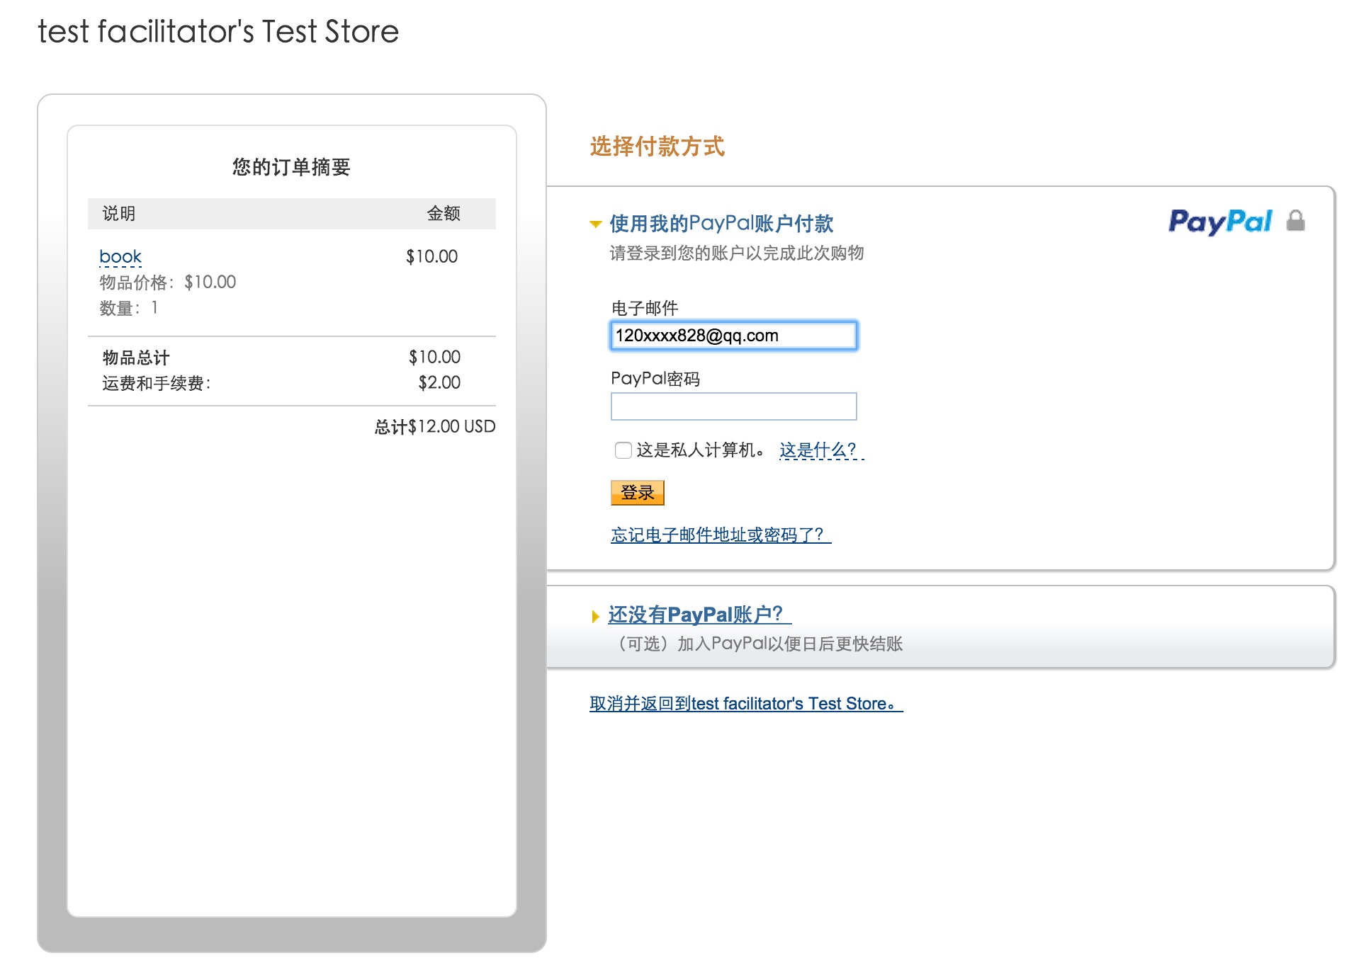Open the 还没有PayPal账户? link
This screenshot has width=1366, height=970.
click(700, 615)
